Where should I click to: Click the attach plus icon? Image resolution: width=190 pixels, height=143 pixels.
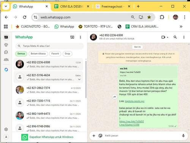[94, 136]
